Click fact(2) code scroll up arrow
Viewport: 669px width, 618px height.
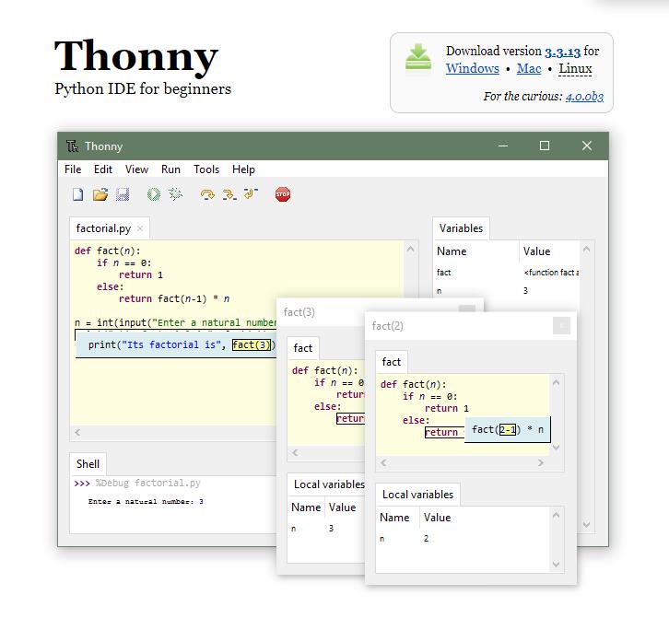click(556, 382)
